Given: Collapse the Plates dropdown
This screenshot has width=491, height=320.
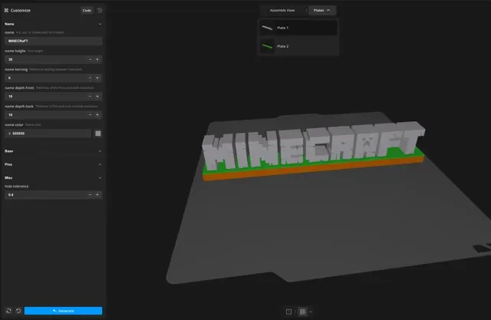Looking at the screenshot, I should [x=322, y=10].
